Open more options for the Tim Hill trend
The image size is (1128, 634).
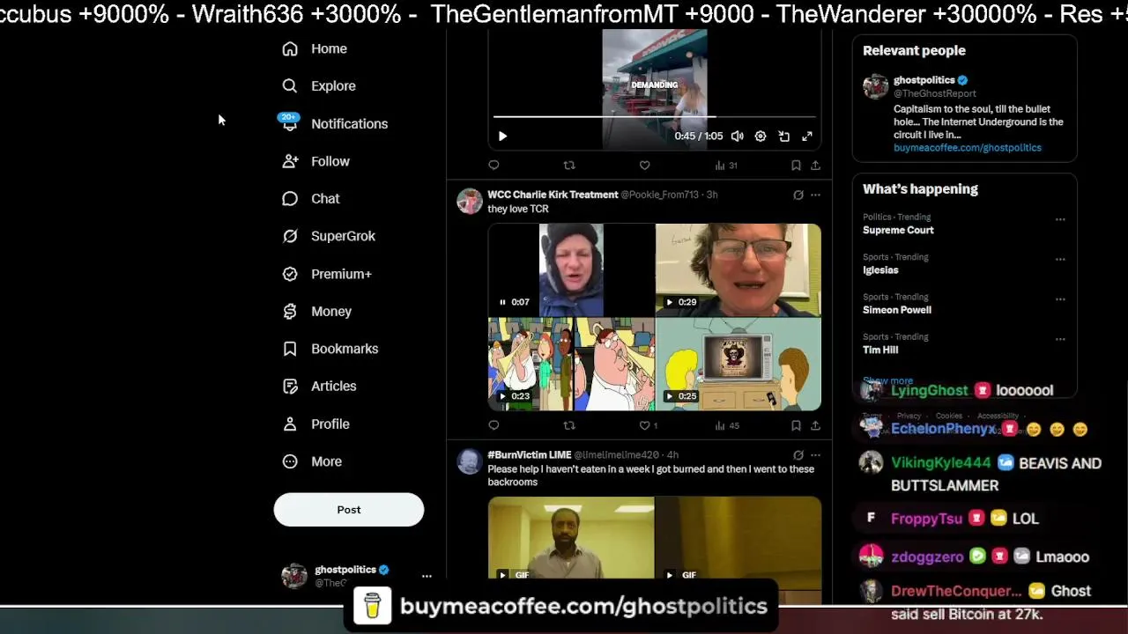click(1060, 339)
